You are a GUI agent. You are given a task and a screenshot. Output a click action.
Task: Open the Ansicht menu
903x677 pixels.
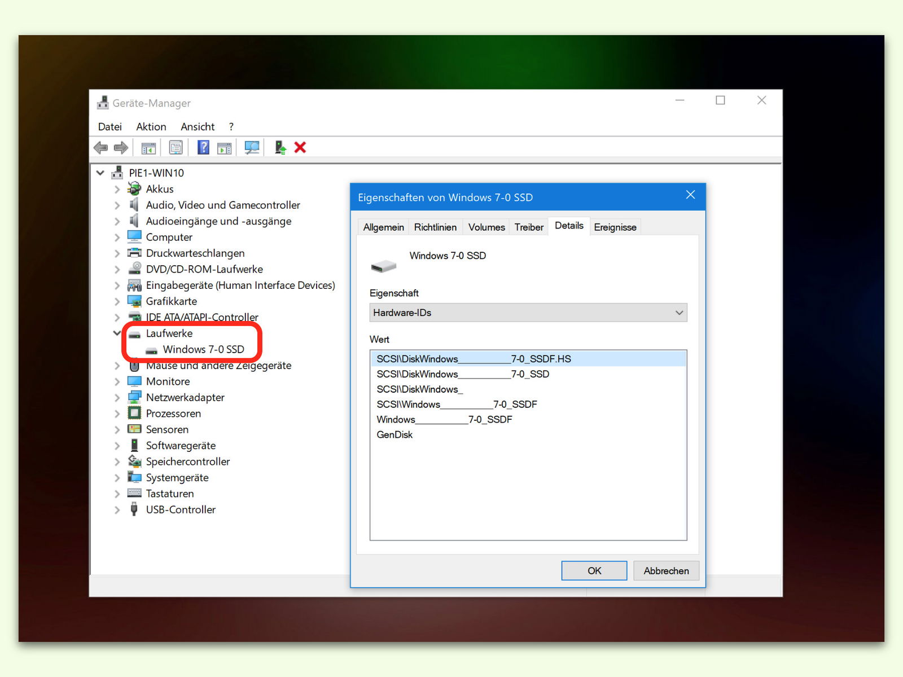tap(198, 126)
